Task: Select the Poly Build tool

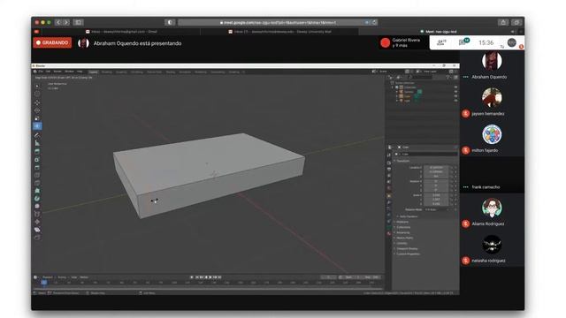Action: pyautogui.click(x=37, y=191)
